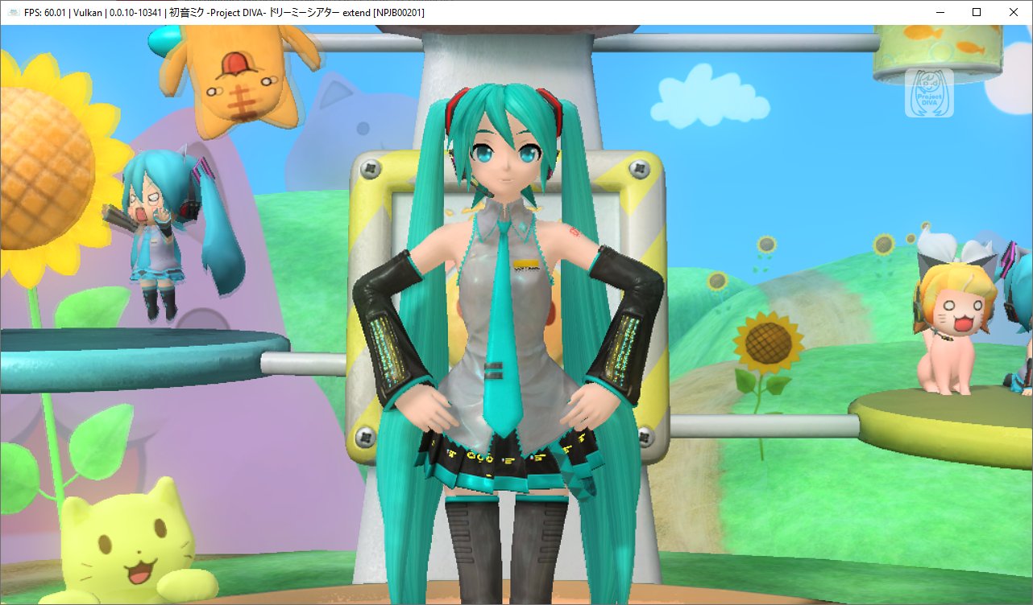
Task: Click the window title text showing FPS
Action: coord(225,13)
